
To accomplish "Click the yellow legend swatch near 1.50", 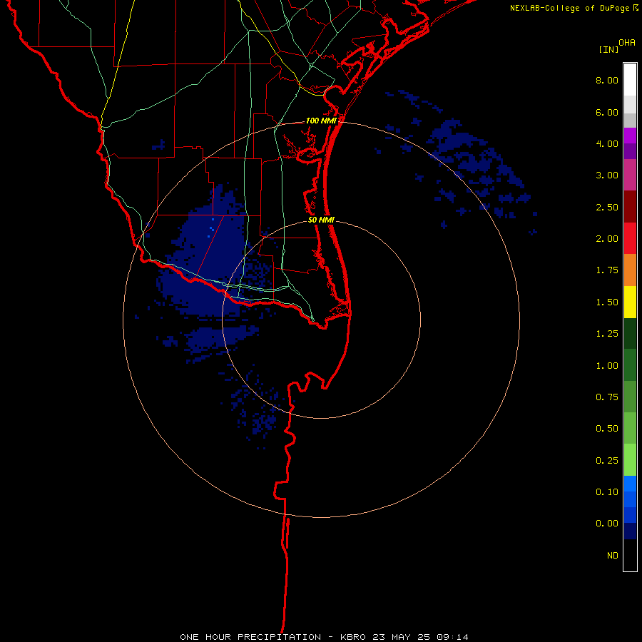I will (x=630, y=302).
